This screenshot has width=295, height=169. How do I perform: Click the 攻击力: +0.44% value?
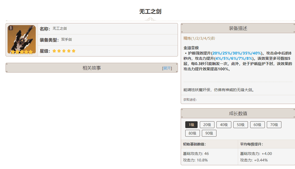(x=254, y=160)
